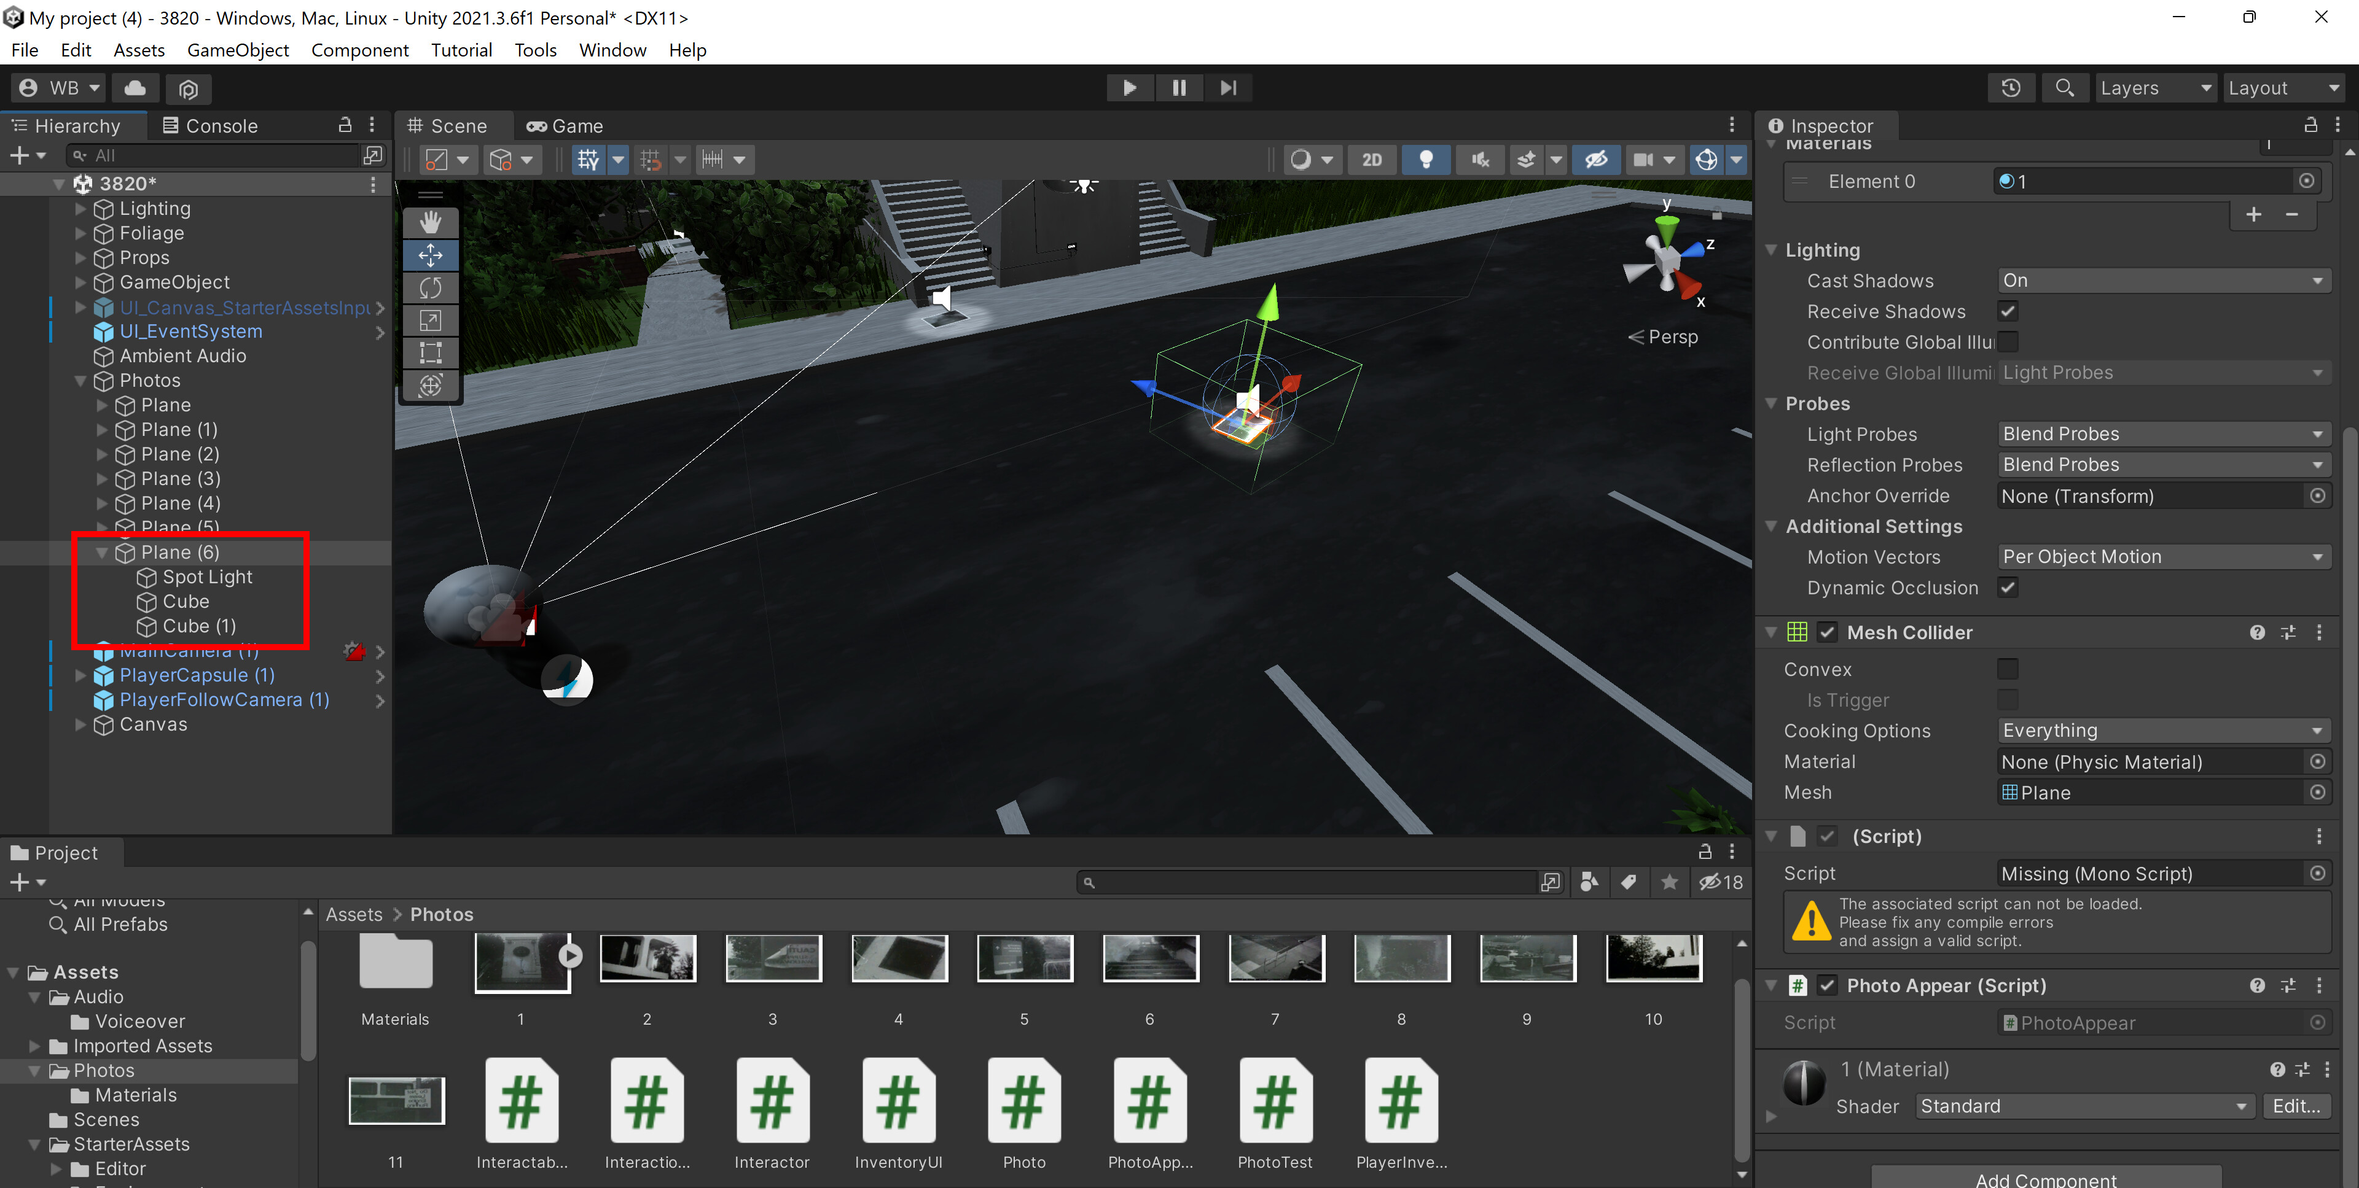Screen dimensions: 2359x1188
Task: Toggle Scene view lighting
Action: (1426, 159)
